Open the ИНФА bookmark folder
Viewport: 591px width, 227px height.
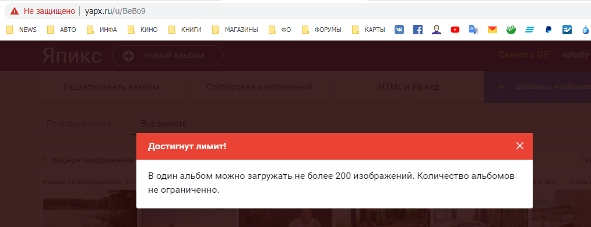(102, 30)
